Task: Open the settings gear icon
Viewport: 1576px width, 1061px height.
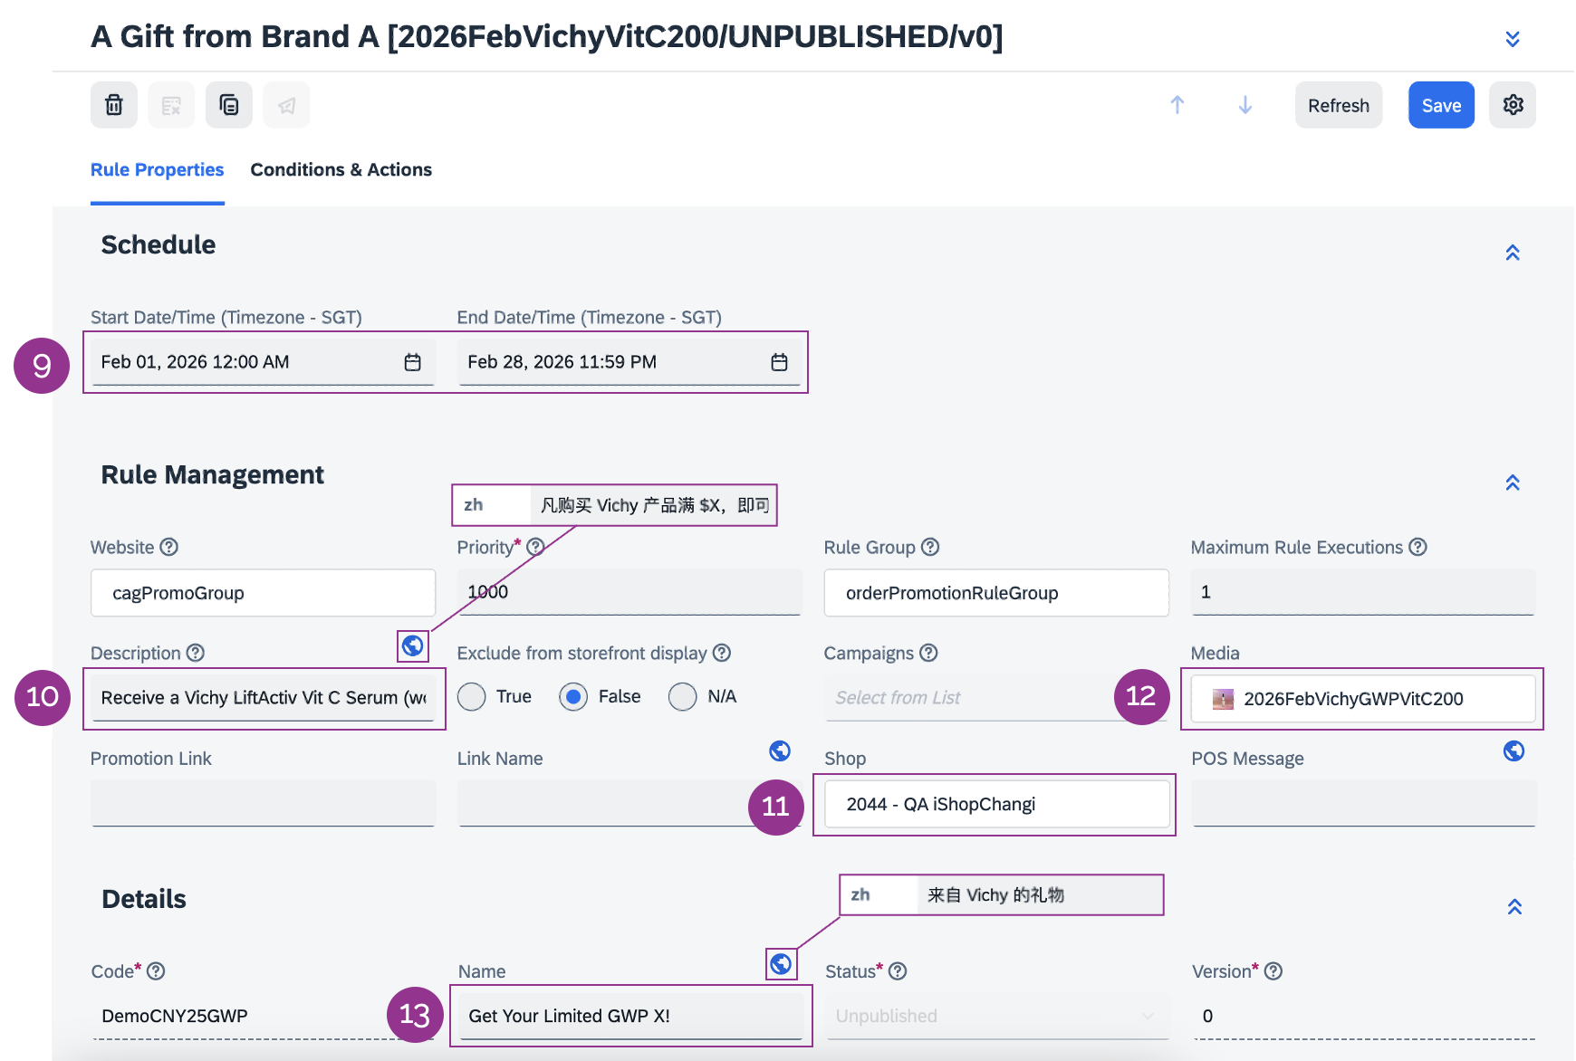Action: (x=1513, y=105)
